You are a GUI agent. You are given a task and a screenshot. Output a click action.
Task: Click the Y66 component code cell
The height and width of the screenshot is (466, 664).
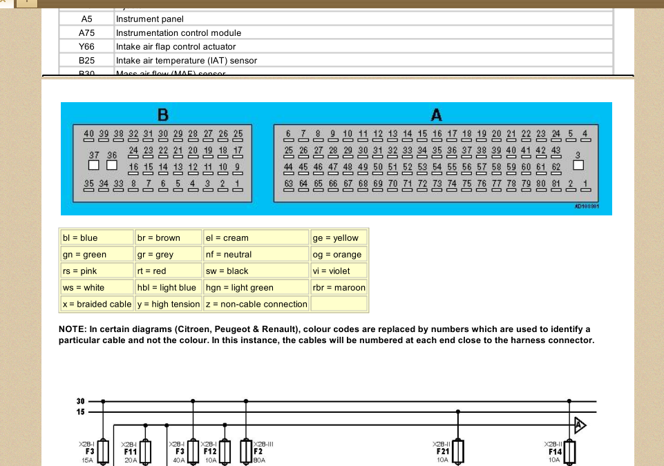click(x=86, y=46)
